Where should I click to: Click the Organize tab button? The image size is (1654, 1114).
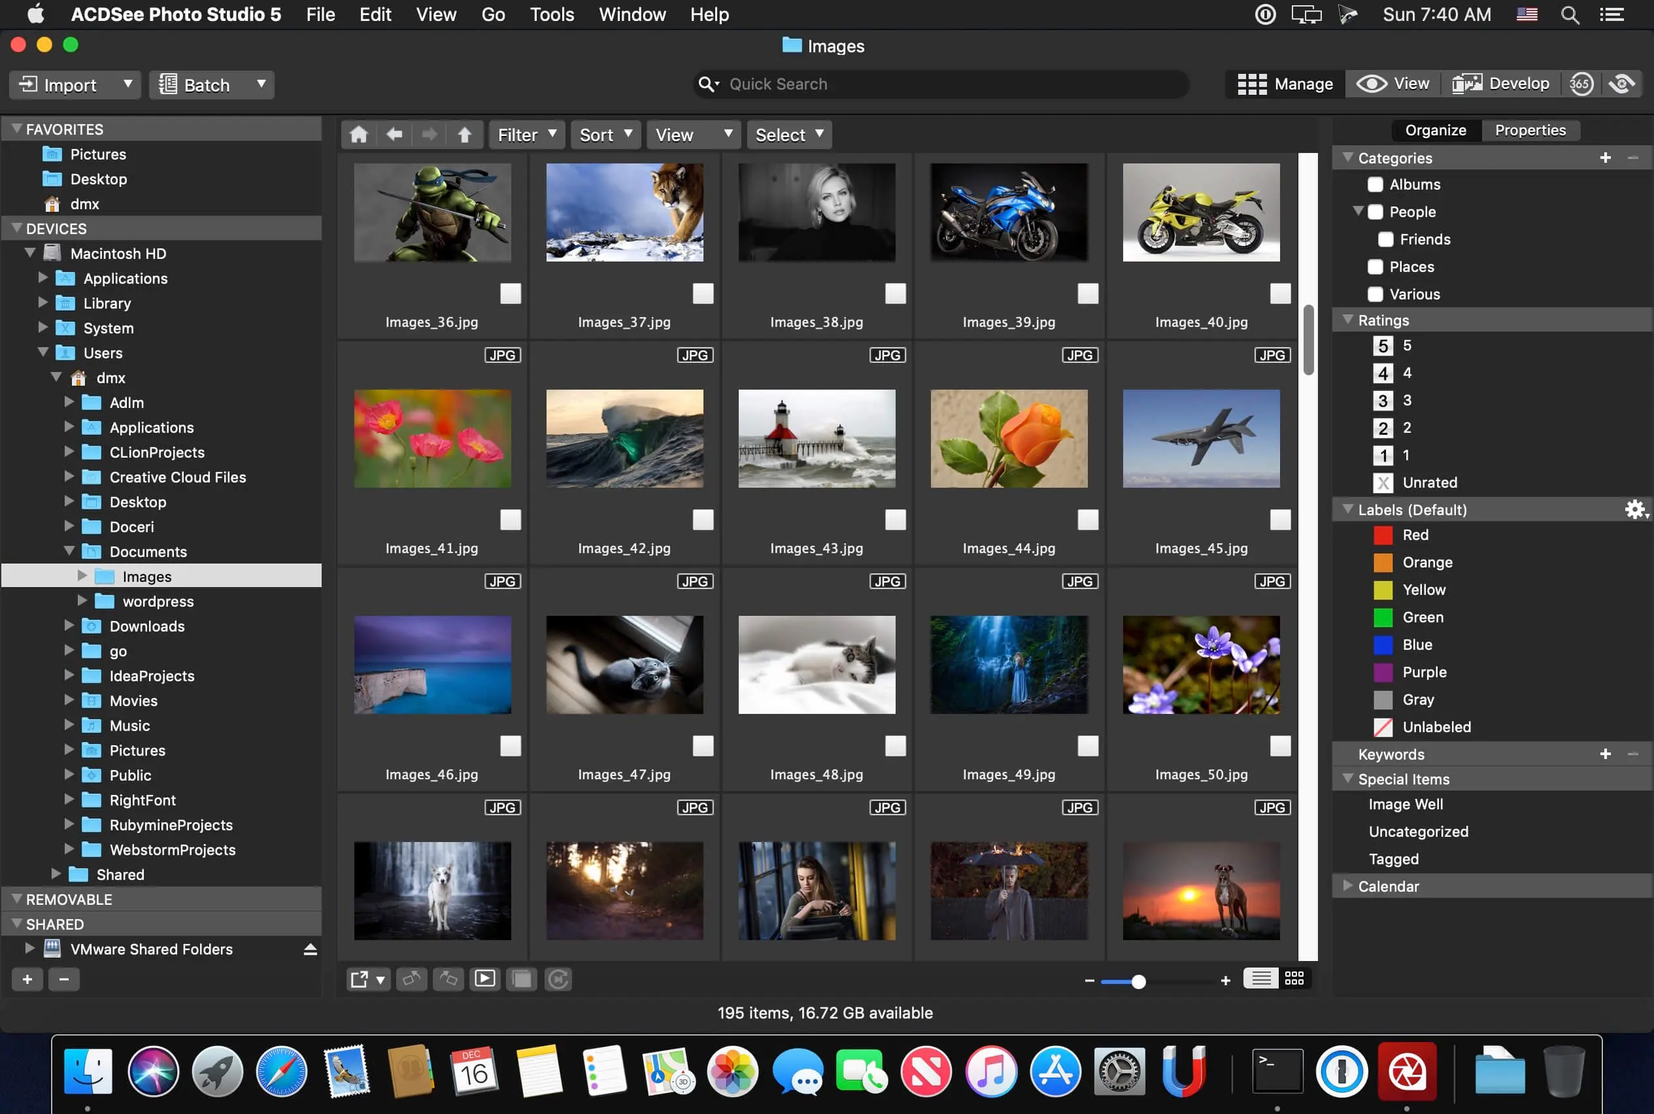[x=1434, y=129]
